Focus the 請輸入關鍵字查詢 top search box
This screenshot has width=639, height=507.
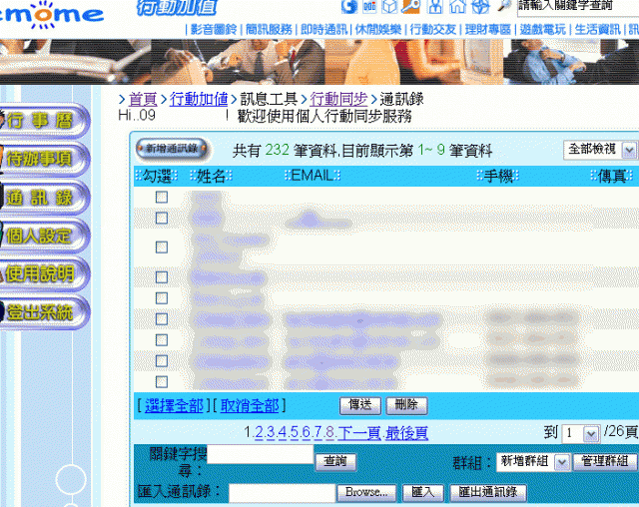(x=578, y=7)
